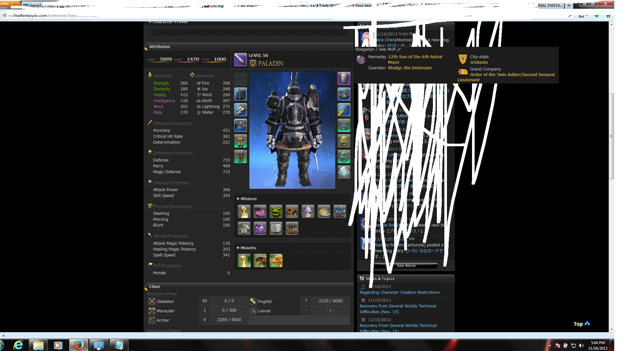Open File Explorer from the taskbar
The height and width of the screenshot is (351, 625).
pos(38,345)
